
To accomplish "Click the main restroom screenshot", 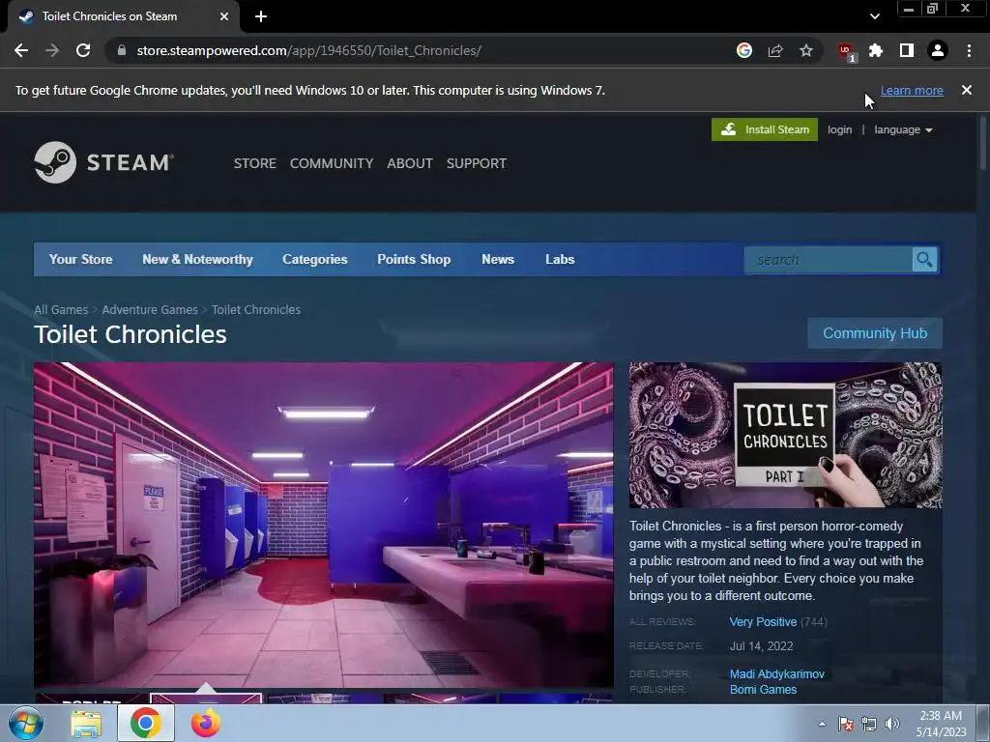I will tap(323, 525).
